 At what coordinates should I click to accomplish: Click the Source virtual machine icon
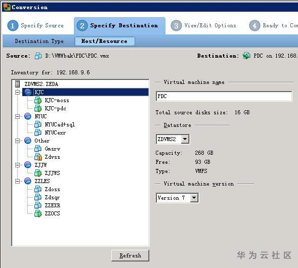point(38,56)
